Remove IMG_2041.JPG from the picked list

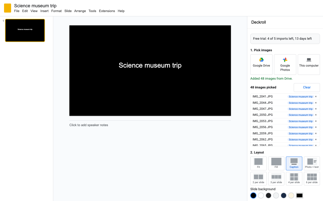(316, 96)
